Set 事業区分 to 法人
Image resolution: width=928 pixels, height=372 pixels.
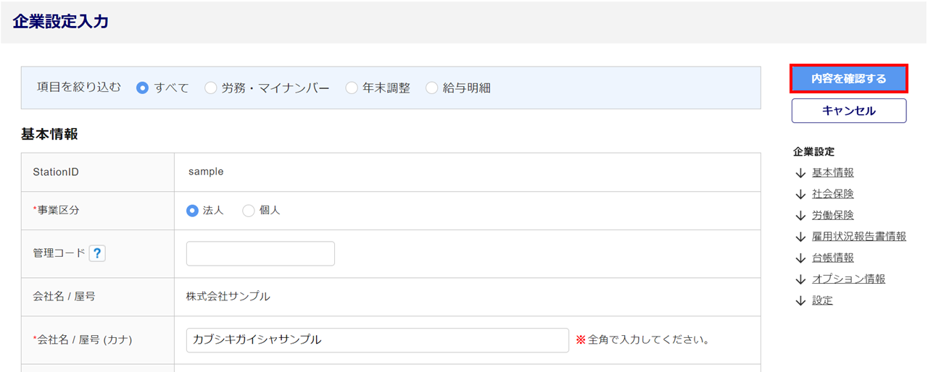tap(193, 211)
